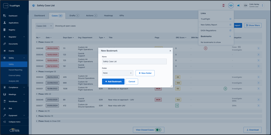Click the plus icon beside Bookmarks
The image size is (271, 135).
[x=230, y=36]
